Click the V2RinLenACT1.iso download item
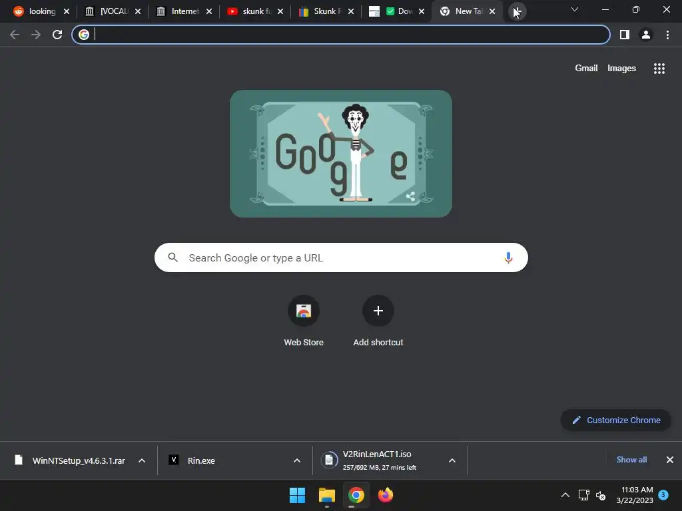The image size is (682, 511). [379, 460]
